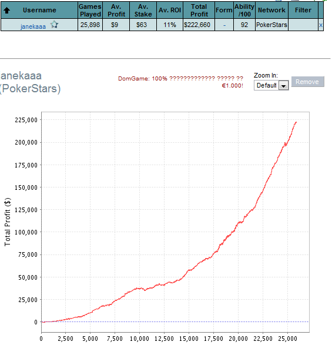Select the 25,898 games played cell

pyautogui.click(x=90, y=25)
